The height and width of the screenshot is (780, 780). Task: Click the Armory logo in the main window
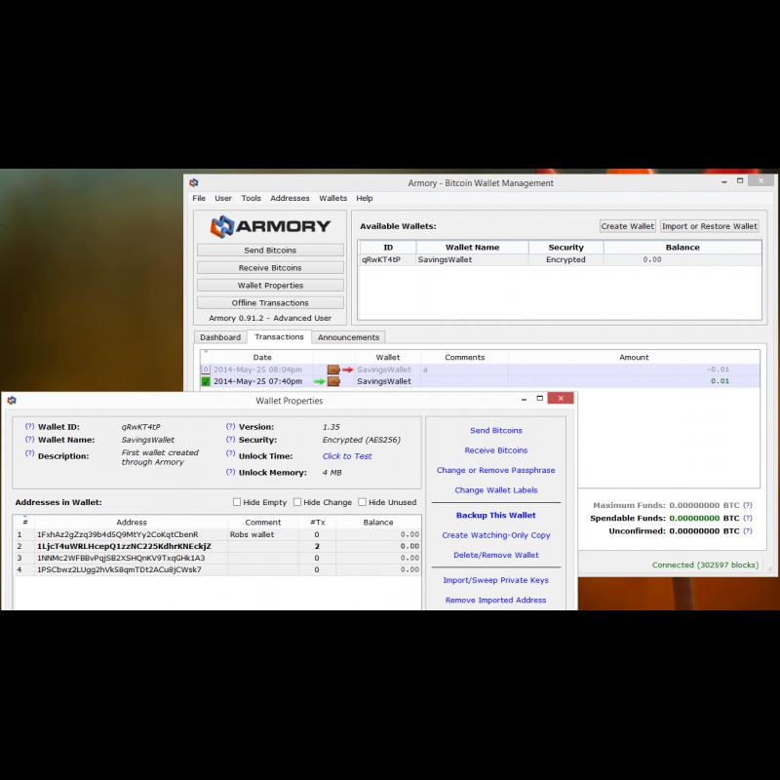coord(270,226)
